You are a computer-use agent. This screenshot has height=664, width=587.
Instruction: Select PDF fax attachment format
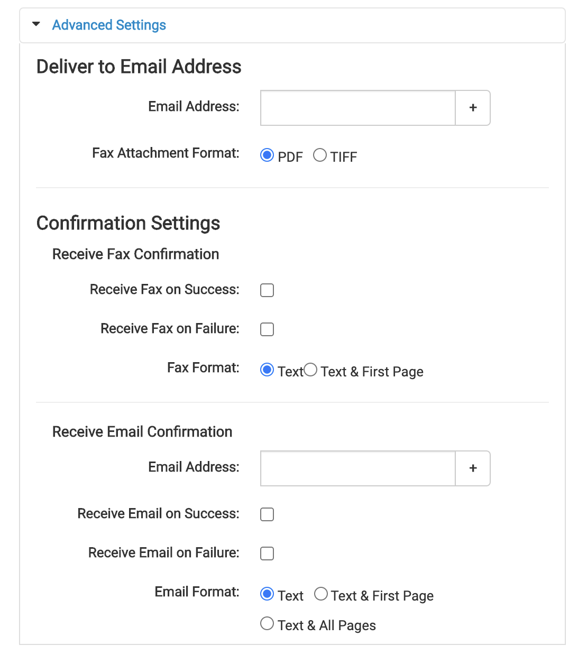pyautogui.click(x=267, y=155)
